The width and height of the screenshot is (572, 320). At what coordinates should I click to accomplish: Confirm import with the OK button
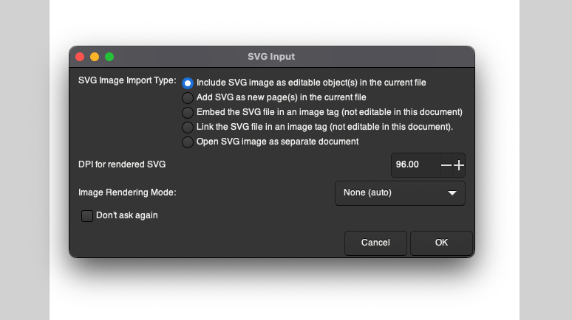tap(441, 243)
